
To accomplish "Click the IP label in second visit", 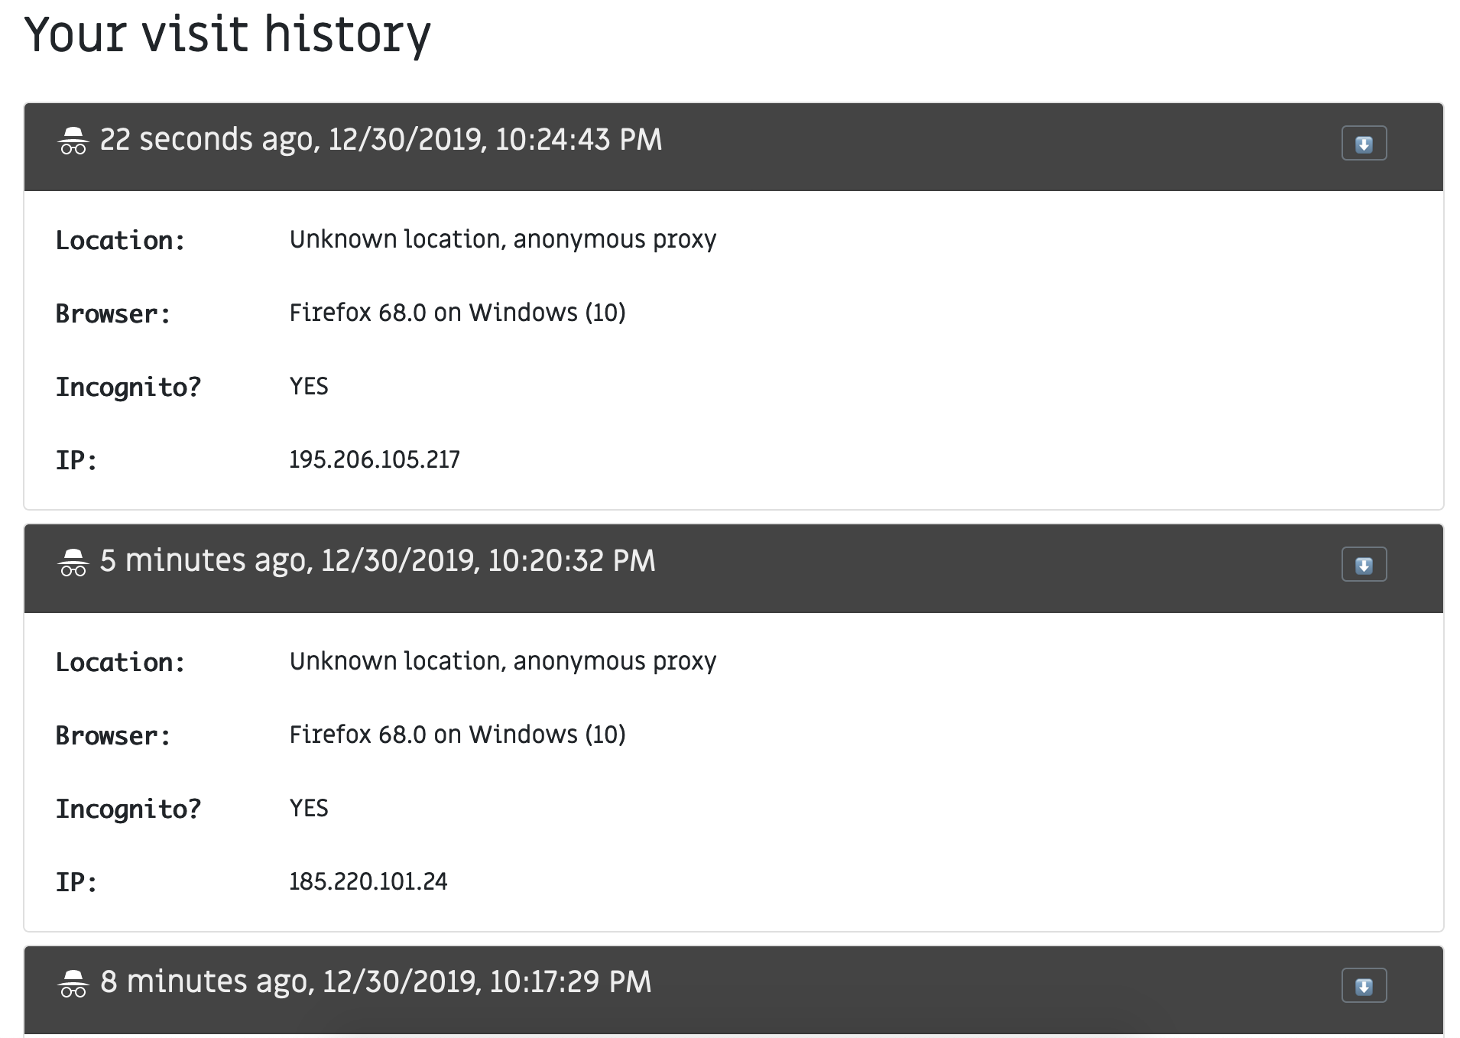I will click(x=76, y=882).
